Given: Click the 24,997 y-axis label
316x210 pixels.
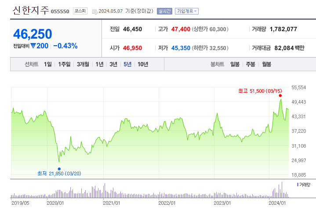Looking at the screenshot, I should click(x=299, y=160).
